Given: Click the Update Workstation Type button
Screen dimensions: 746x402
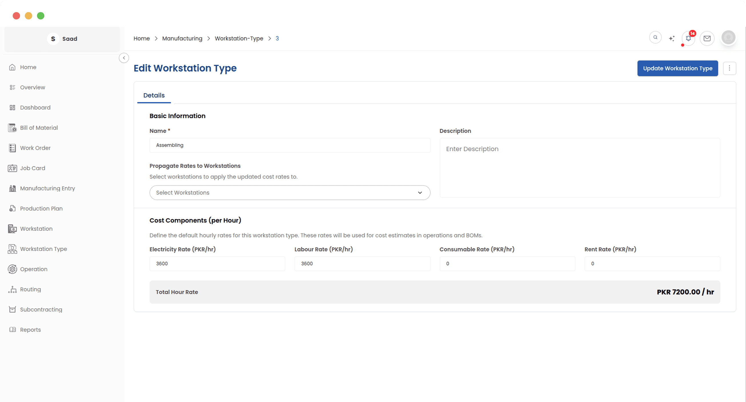Looking at the screenshot, I should pyautogui.click(x=677, y=68).
